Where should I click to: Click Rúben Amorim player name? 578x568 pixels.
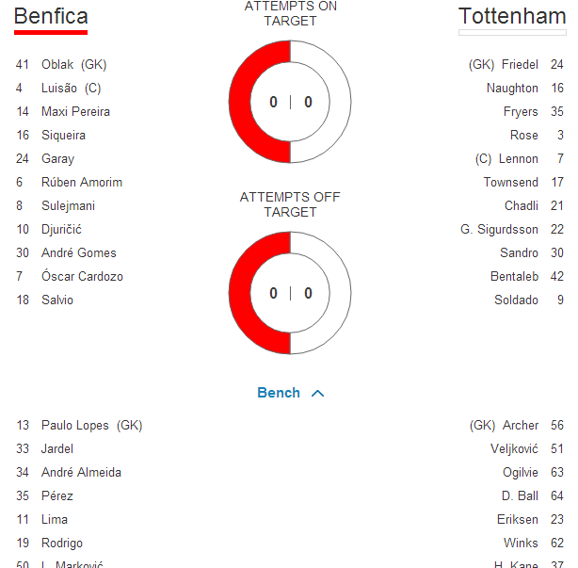[x=82, y=183]
